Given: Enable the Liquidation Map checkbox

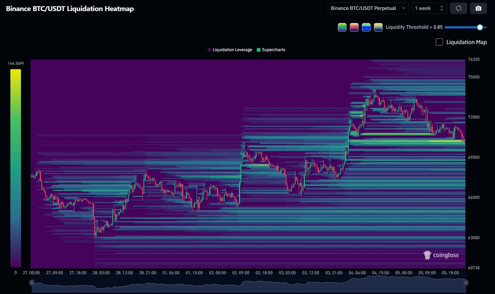Looking at the screenshot, I should tap(439, 42).
